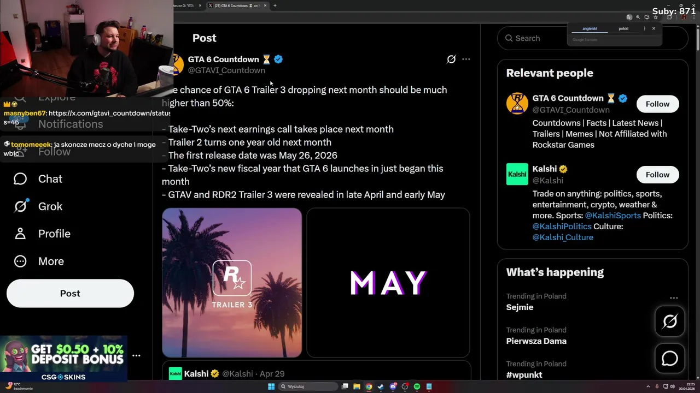
Task: Open the @Kalshi_Culture link
Action: [x=563, y=237]
